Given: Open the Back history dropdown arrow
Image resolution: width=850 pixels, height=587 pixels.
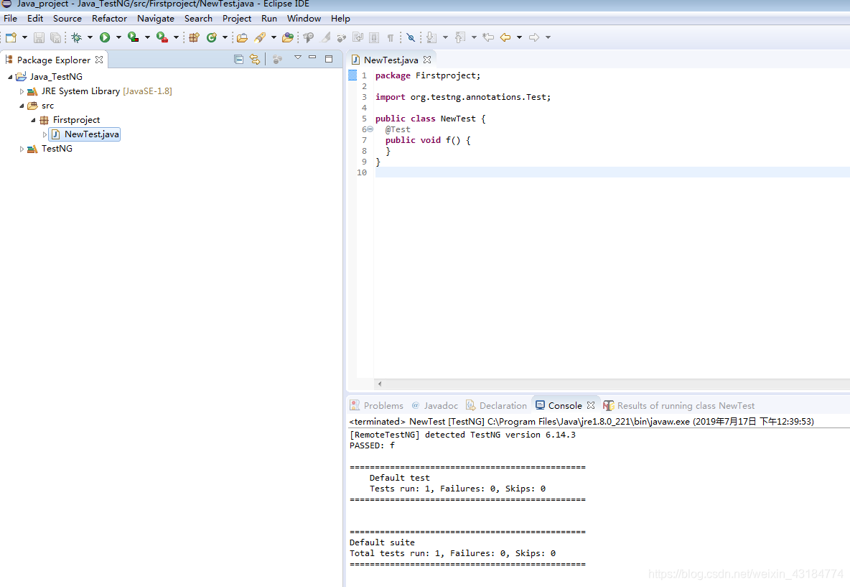Looking at the screenshot, I should [x=519, y=37].
